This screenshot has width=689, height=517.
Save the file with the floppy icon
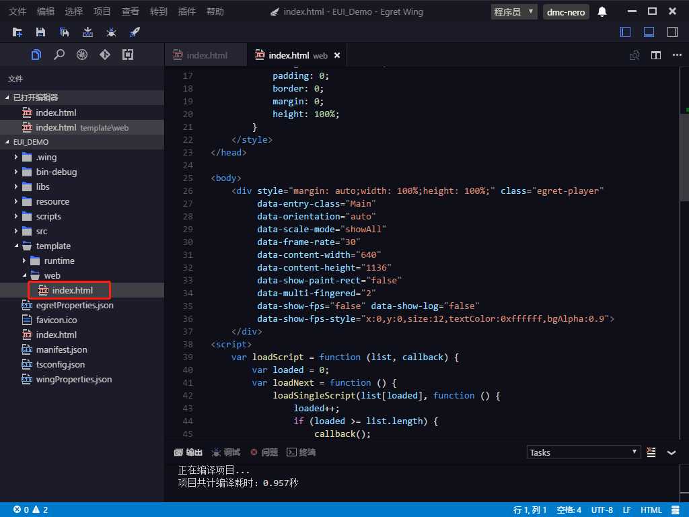[x=40, y=32]
